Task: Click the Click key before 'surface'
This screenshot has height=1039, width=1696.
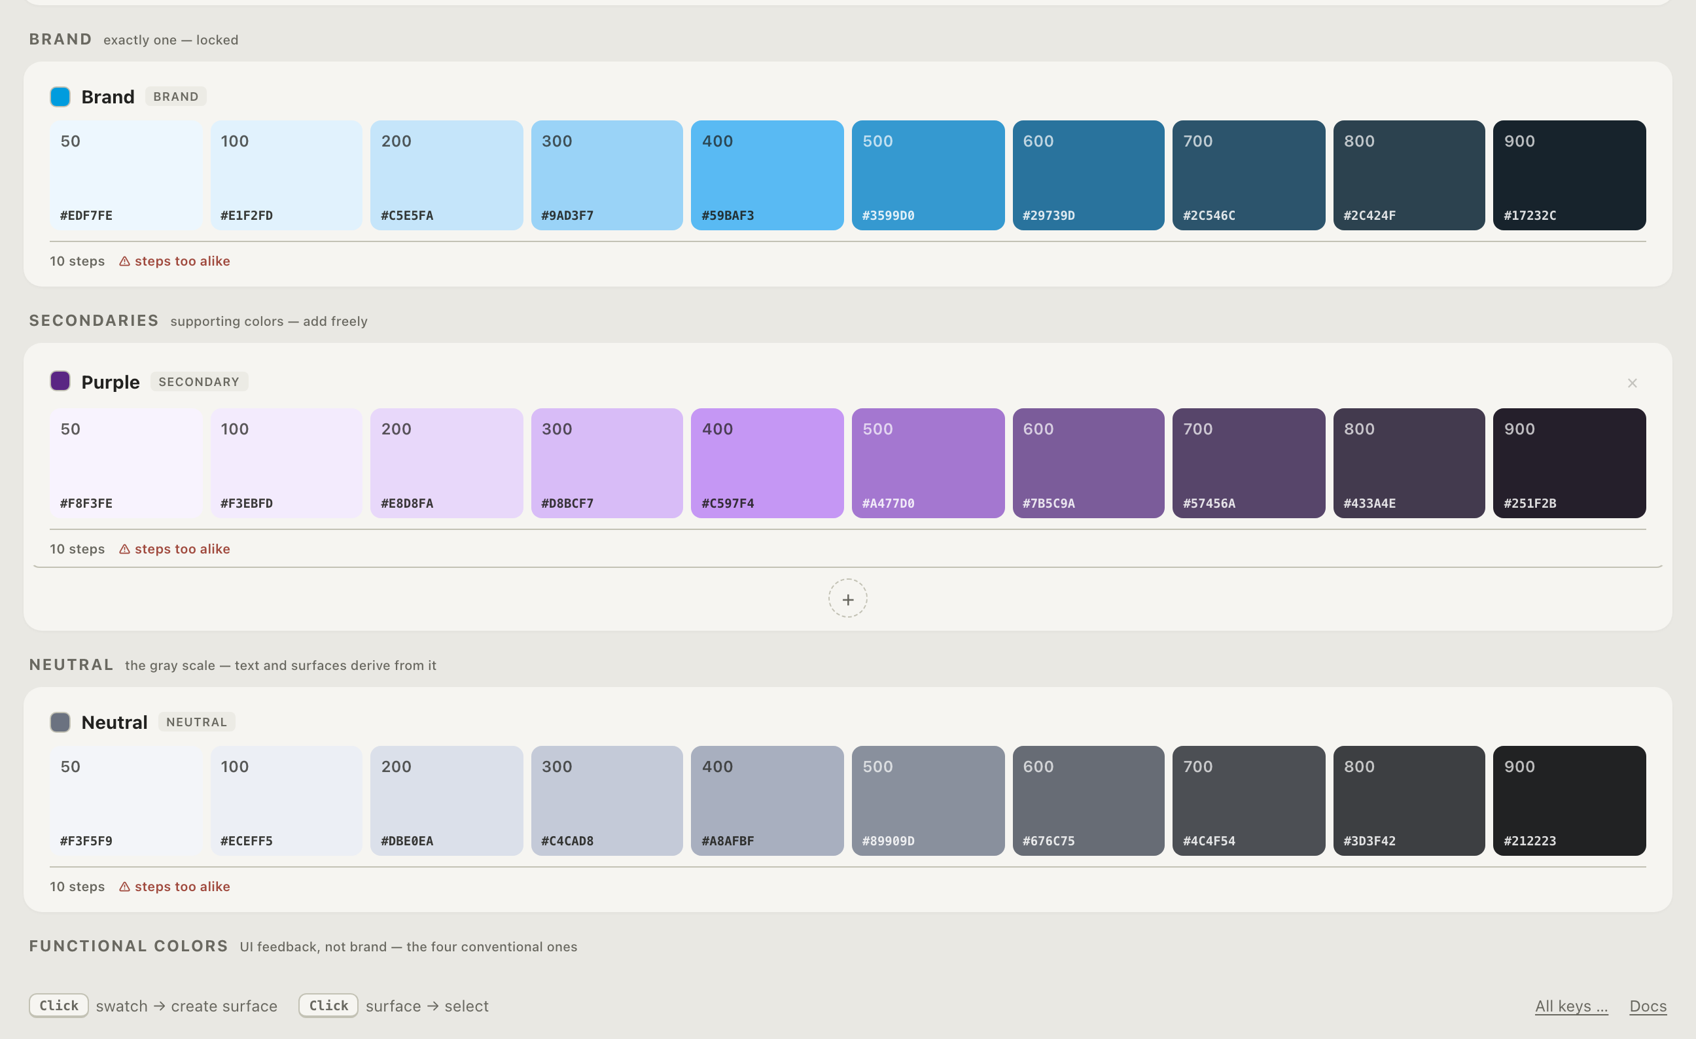Action: point(328,1005)
